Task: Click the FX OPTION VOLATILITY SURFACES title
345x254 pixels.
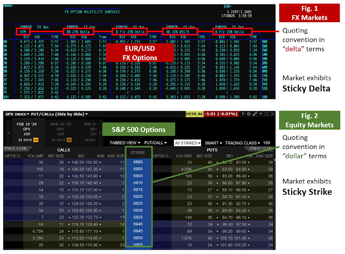Action: point(92,12)
